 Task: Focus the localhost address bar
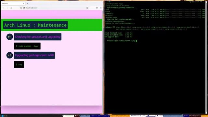(54, 8)
